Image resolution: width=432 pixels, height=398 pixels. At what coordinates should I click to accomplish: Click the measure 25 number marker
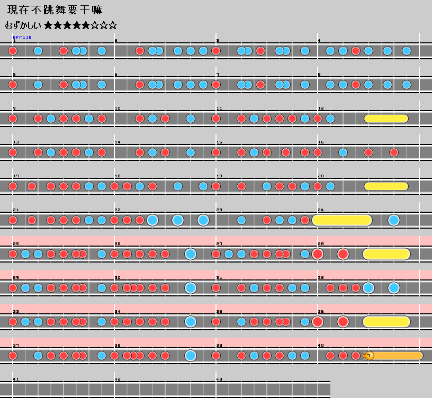click(x=15, y=244)
